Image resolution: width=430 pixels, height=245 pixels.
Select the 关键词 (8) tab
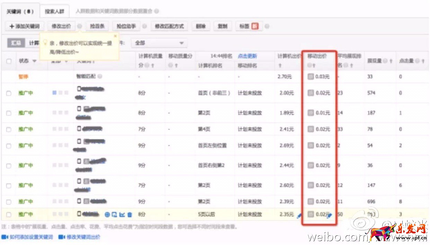20,11
